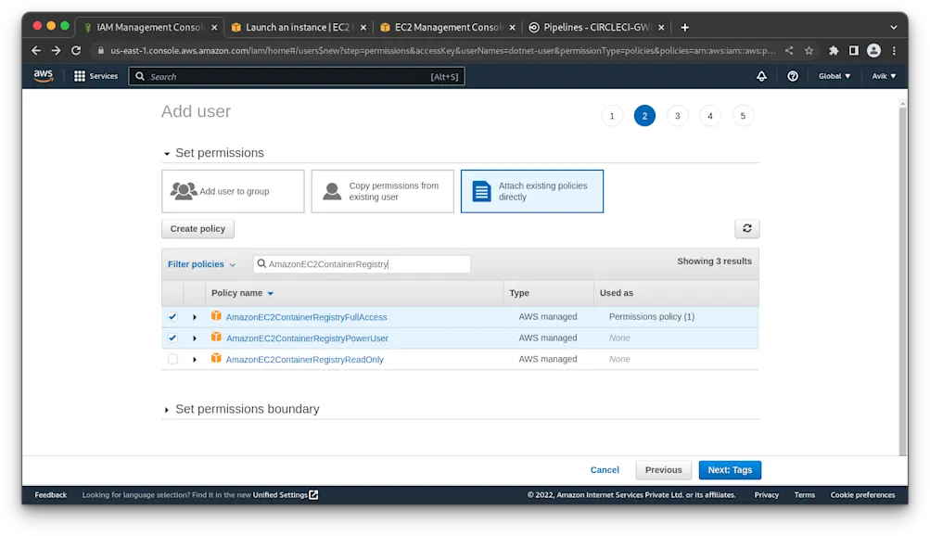Select Add user to group option
This screenshot has height=536, width=930.
point(233,192)
